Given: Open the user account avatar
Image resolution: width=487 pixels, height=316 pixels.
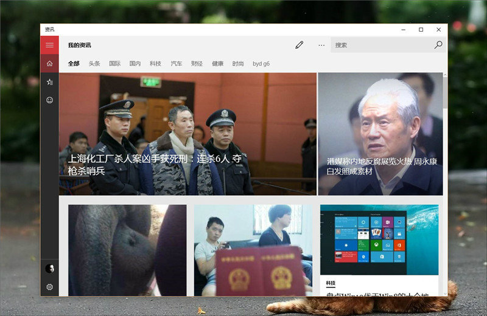Looking at the screenshot, I should point(49,269).
